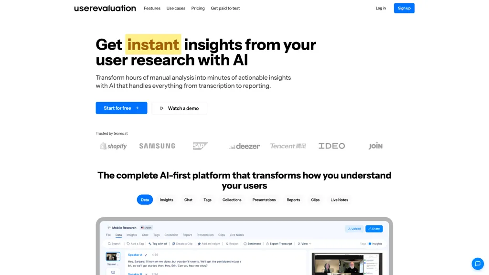Click the Samsung logo
This screenshot has height=275, width=489.
pos(157,146)
